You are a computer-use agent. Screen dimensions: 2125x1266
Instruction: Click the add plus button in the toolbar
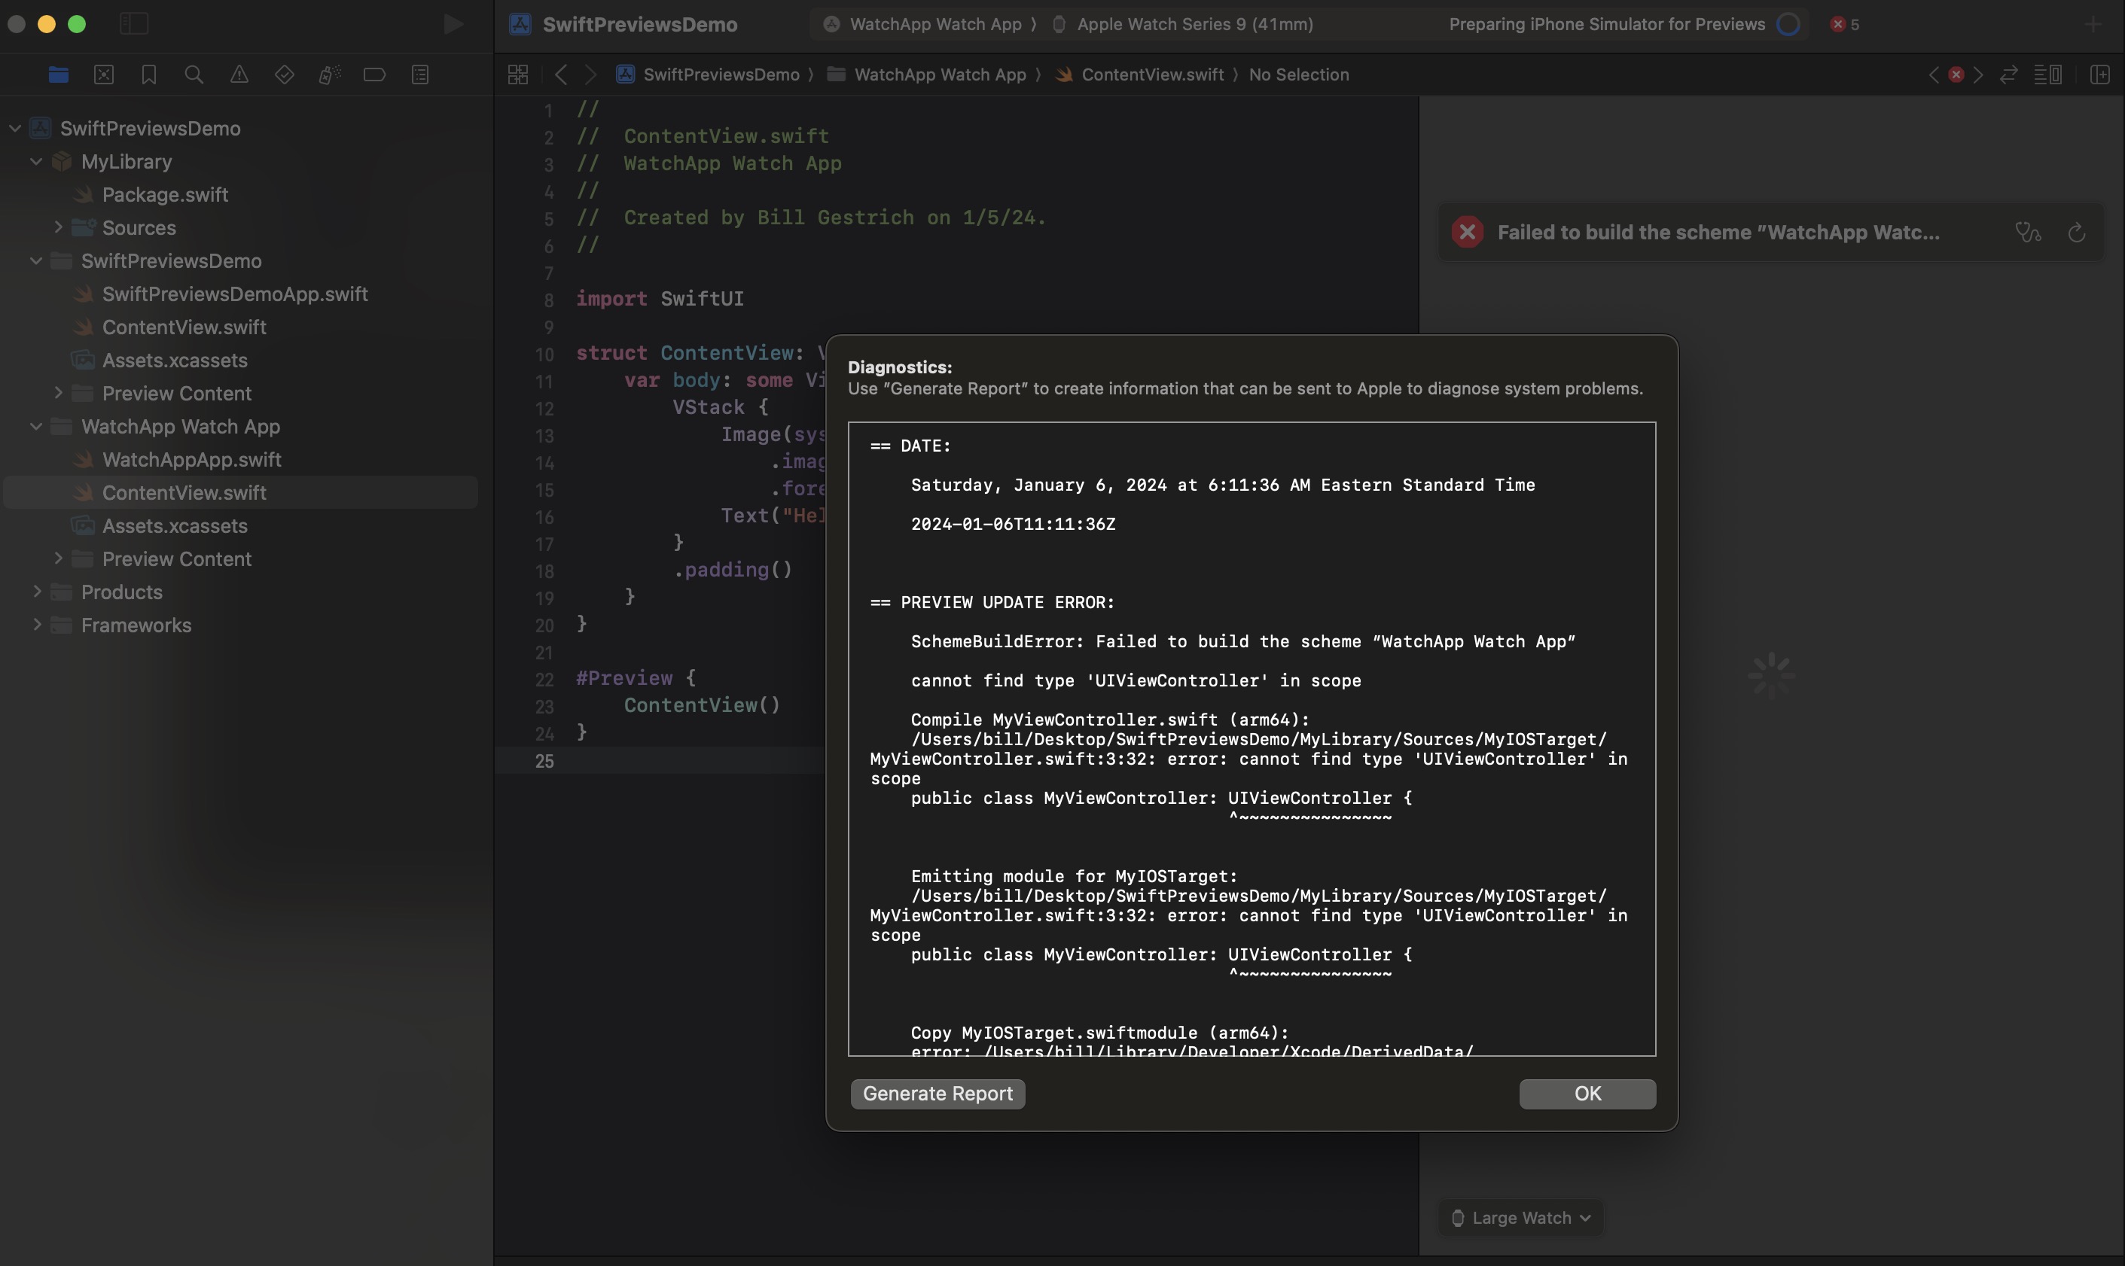point(2093,24)
